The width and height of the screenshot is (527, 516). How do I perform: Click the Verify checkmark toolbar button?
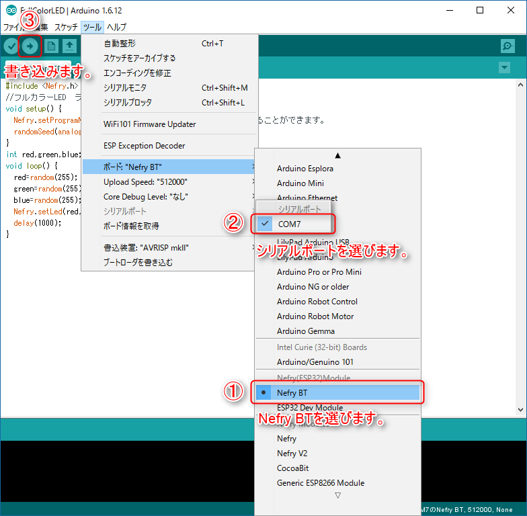tap(11, 46)
